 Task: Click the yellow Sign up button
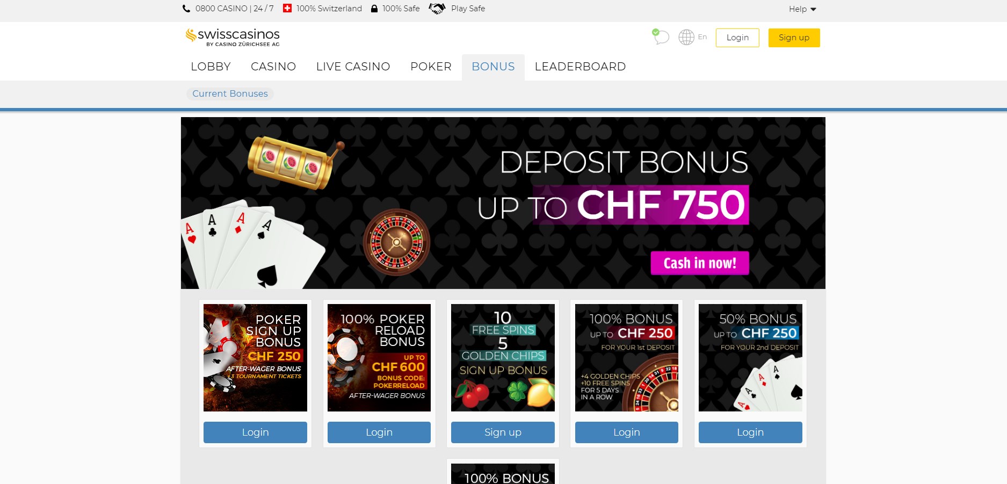pos(794,38)
